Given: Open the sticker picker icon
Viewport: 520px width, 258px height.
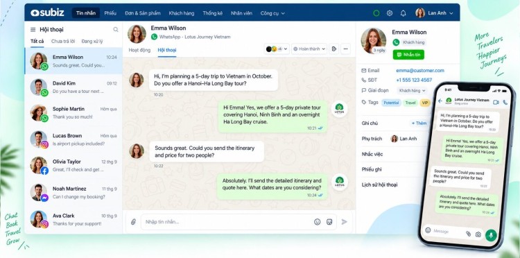Looking at the screenshot, I should tap(329, 222).
